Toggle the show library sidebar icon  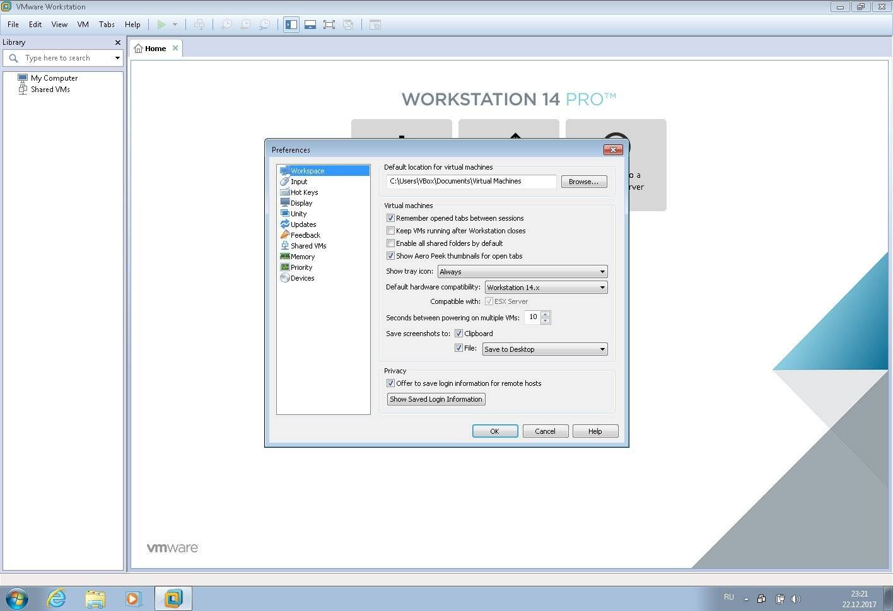point(291,25)
